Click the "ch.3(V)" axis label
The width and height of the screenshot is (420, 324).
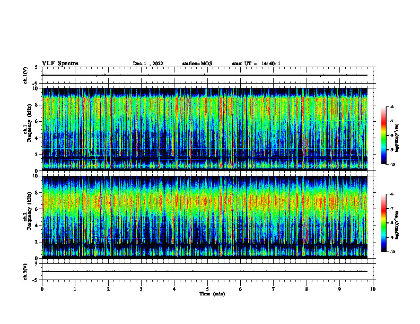coord(25,272)
